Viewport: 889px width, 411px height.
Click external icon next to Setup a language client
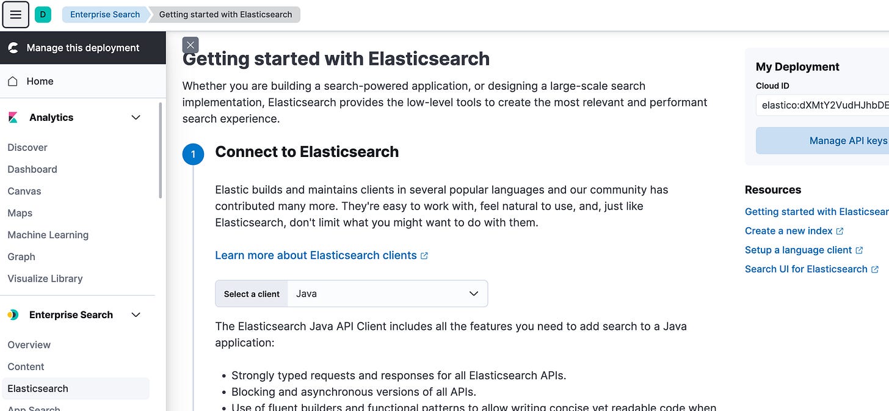[859, 250]
